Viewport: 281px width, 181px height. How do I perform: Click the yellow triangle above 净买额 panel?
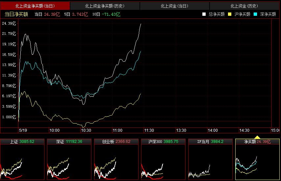(x=257, y=137)
